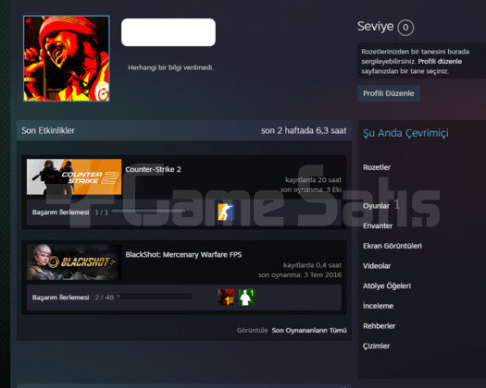Open the Son Oynananların Tümü link
Screen dimensions: 486x388
coord(309,330)
